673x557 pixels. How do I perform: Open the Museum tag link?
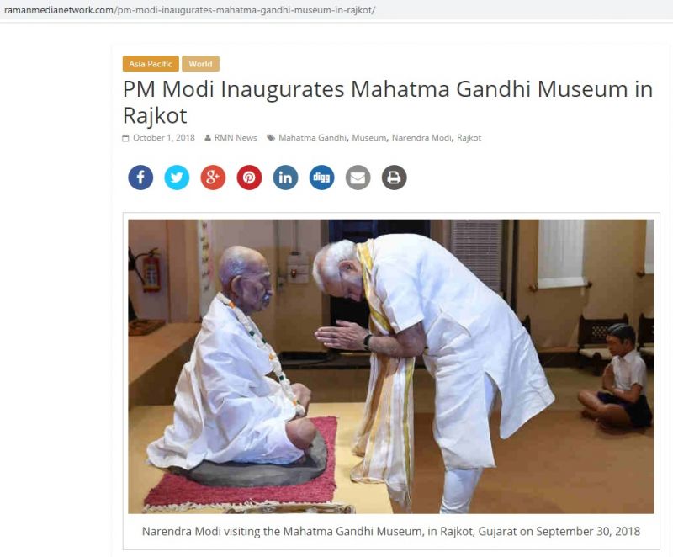point(369,138)
